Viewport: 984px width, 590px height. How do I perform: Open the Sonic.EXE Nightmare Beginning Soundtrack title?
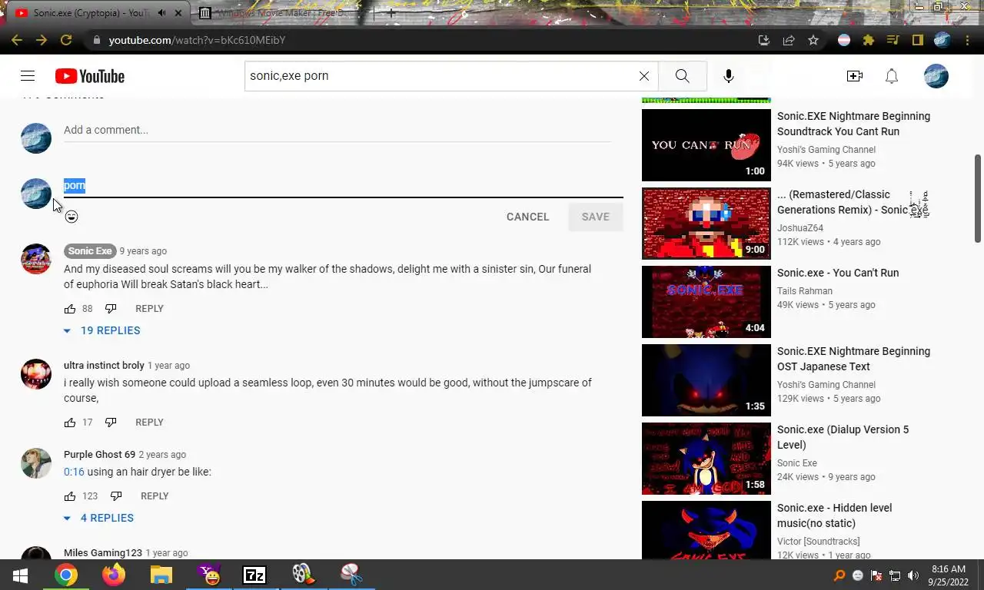click(853, 124)
